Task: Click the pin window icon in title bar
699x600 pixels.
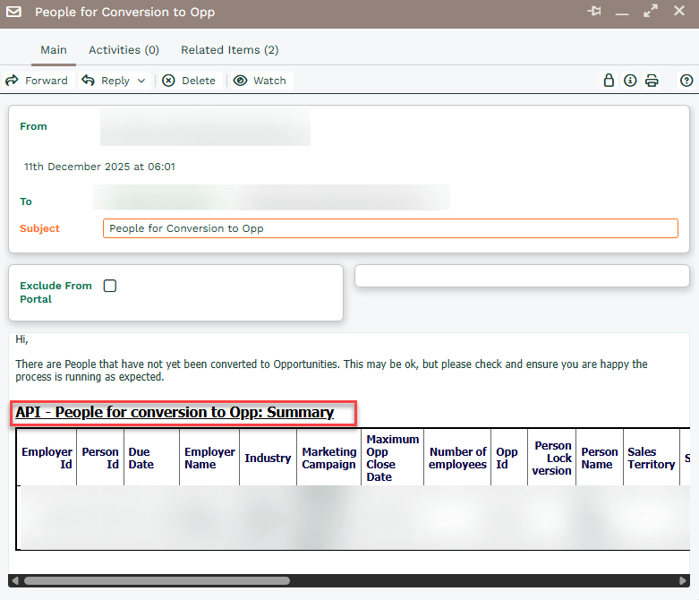Action: tap(594, 12)
